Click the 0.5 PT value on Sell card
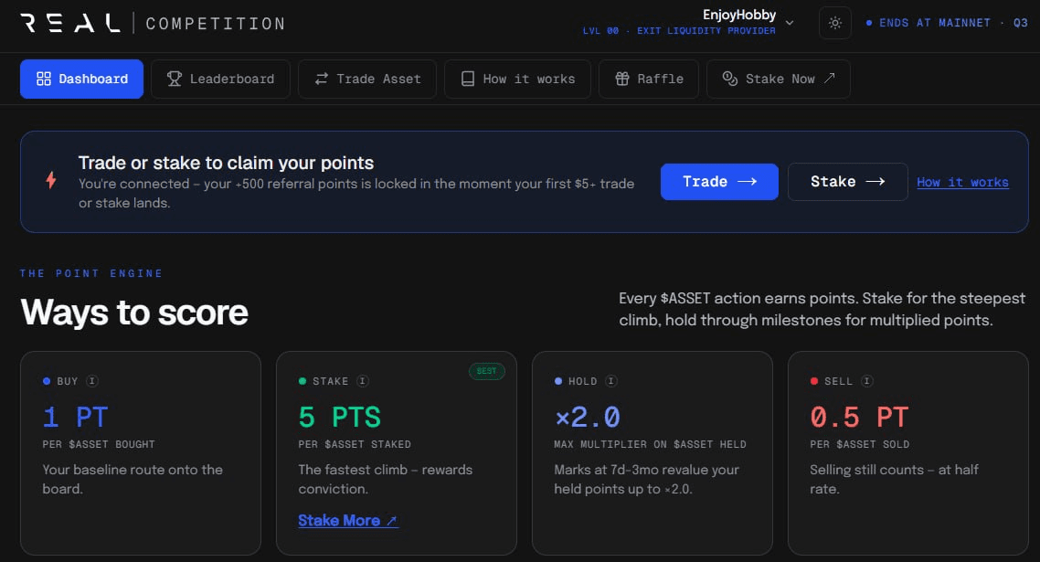 coord(859,418)
